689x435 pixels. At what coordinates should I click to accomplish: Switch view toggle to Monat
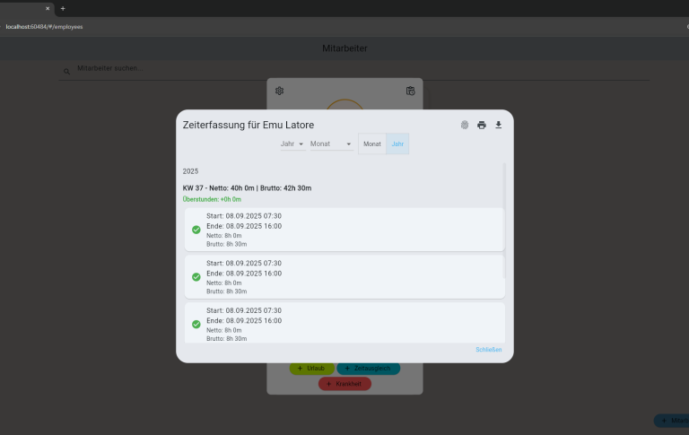pyautogui.click(x=372, y=144)
